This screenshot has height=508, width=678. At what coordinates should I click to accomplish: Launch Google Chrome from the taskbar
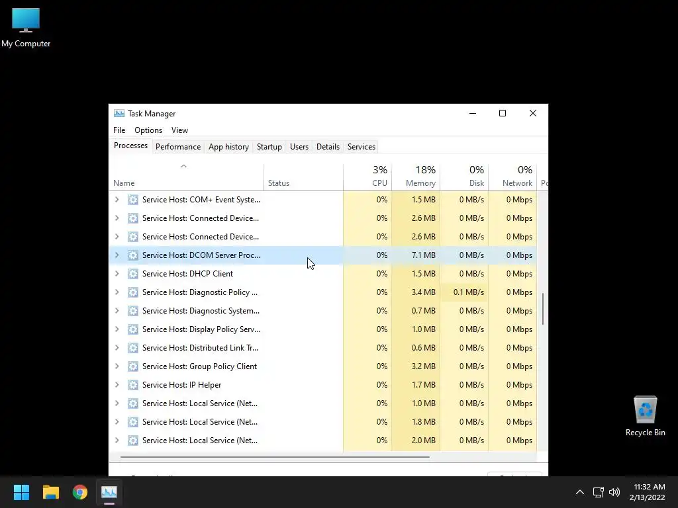[x=80, y=492]
